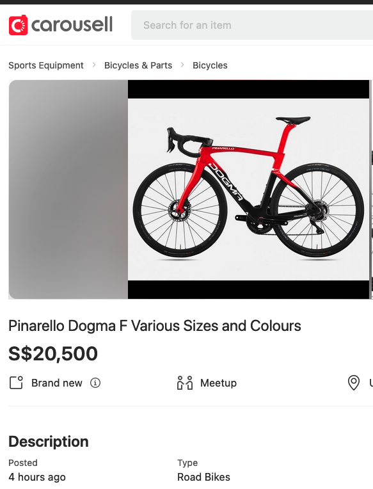The height and width of the screenshot is (489, 373).
Task: Click the location pin icon
Action: [354, 383]
